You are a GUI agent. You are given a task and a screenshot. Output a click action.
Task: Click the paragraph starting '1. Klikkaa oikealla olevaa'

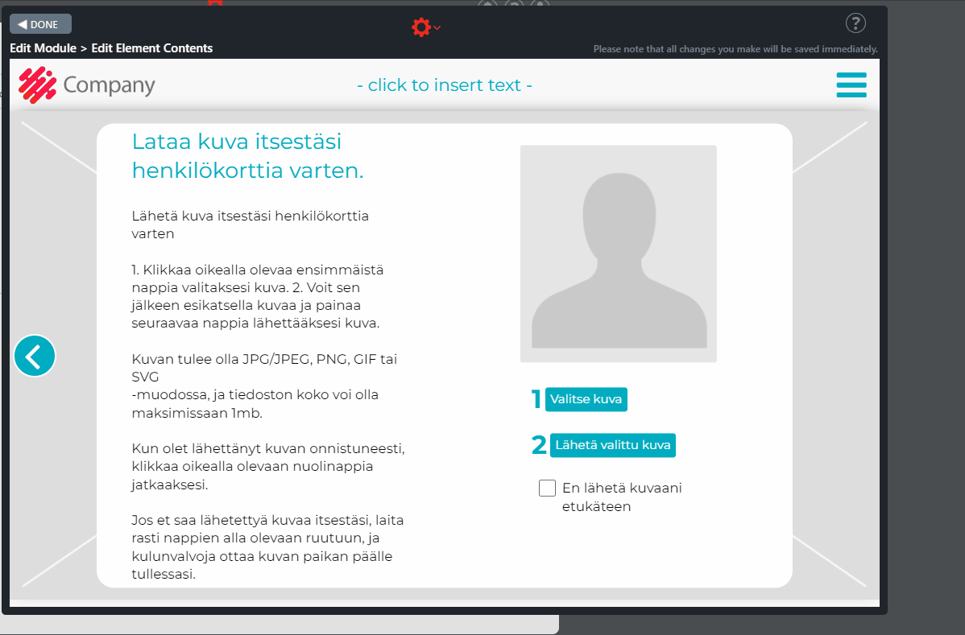[x=258, y=296]
